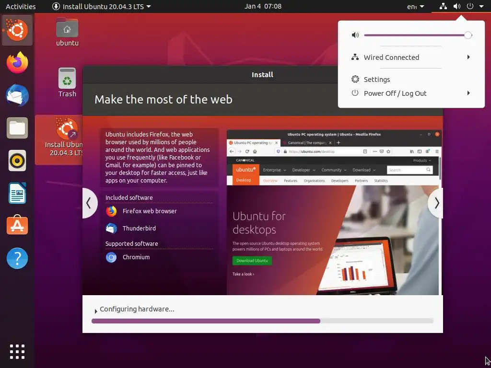Open the clock Jan 4 07:08 menu
Viewport: 491px width, 368px height.
point(263,6)
